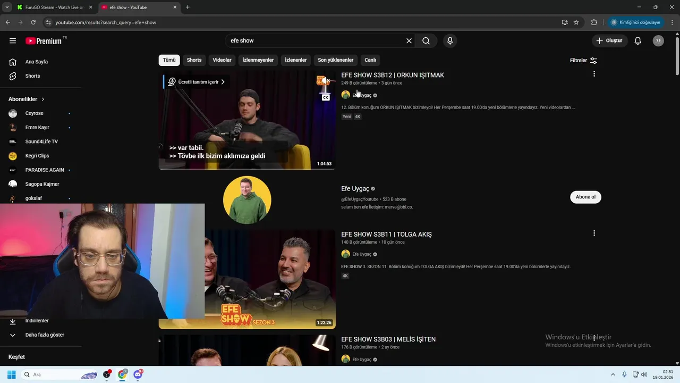Open the Filtreler filter options

pyautogui.click(x=583, y=61)
